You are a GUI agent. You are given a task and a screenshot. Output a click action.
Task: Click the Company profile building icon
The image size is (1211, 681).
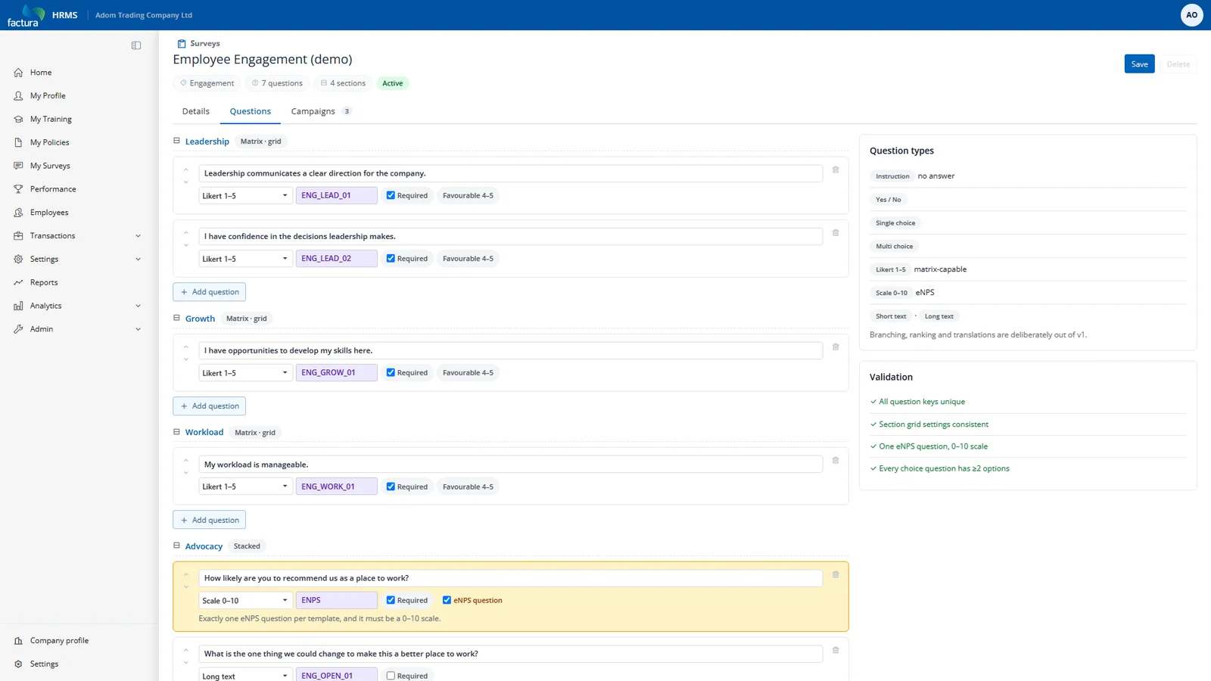18,641
